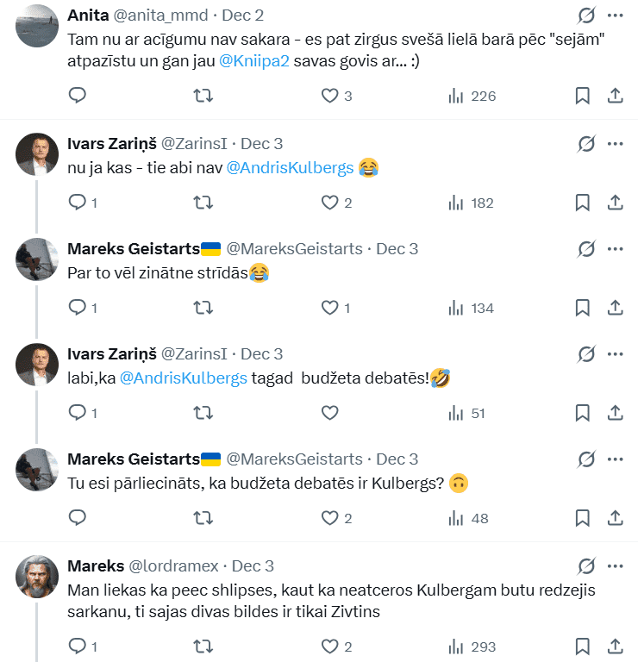Reply to Anita's tweet

[77, 96]
